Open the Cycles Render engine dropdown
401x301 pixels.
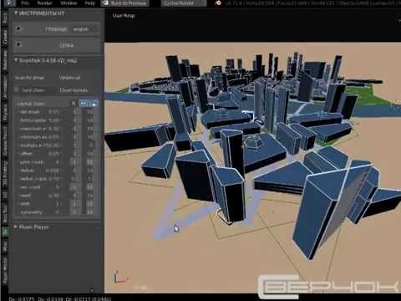click(x=184, y=3)
